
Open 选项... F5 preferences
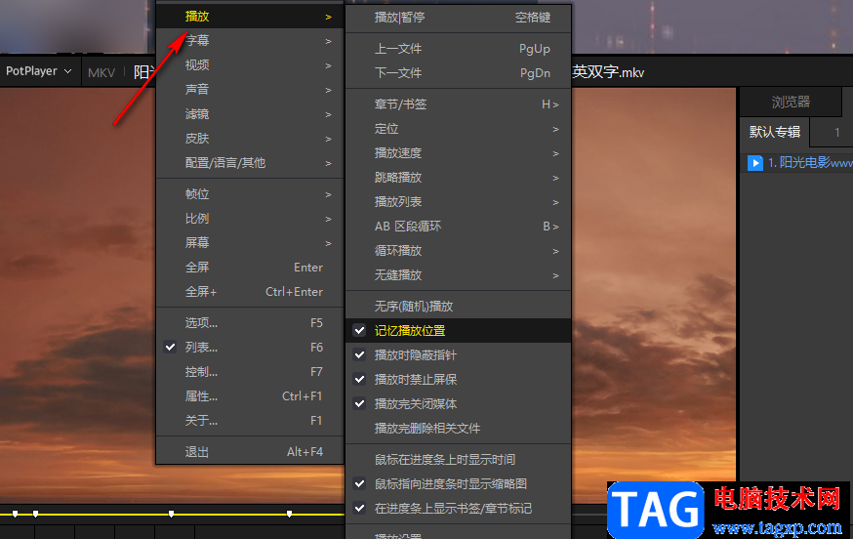(250, 323)
